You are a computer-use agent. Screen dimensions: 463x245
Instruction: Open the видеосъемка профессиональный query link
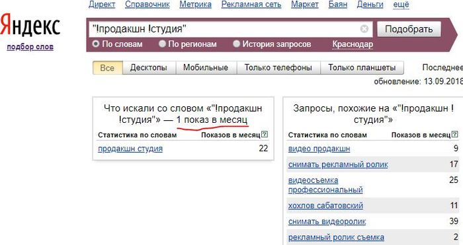[x=325, y=185]
